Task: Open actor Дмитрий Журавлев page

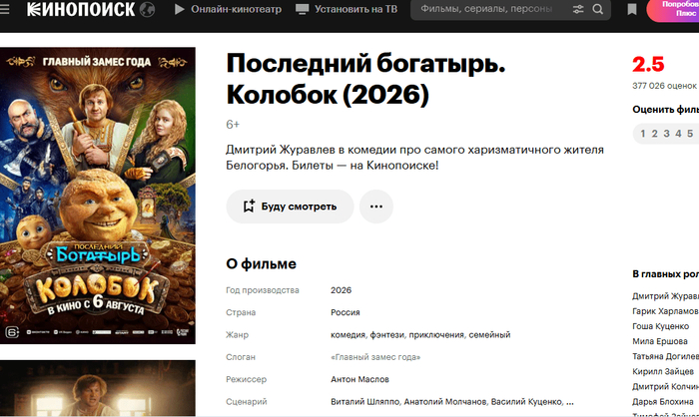Action: pyautogui.click(x=666, y=296)
